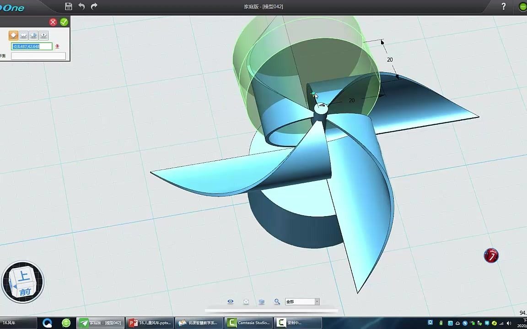Click the horizontal 20 dimension label

click(x=352, y=101)
